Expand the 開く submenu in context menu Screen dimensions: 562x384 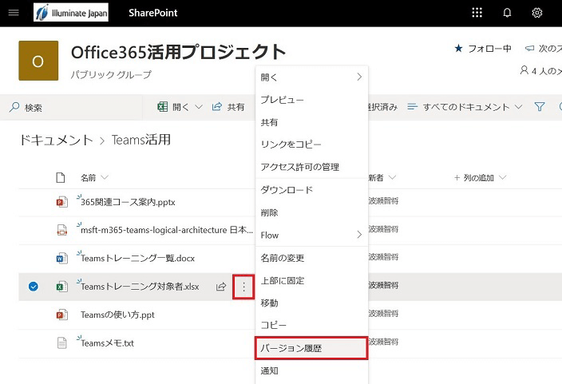pos(311,77)
